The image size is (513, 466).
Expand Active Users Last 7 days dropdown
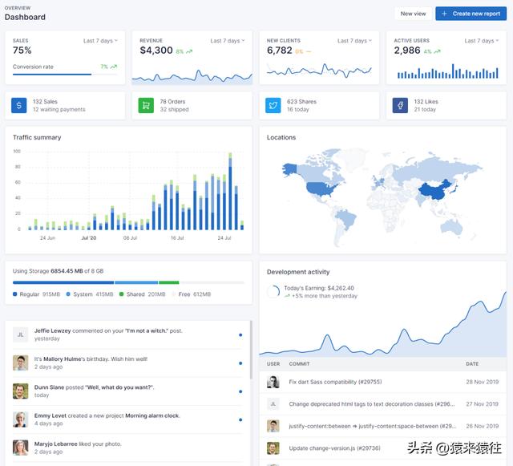pos(481,40)
